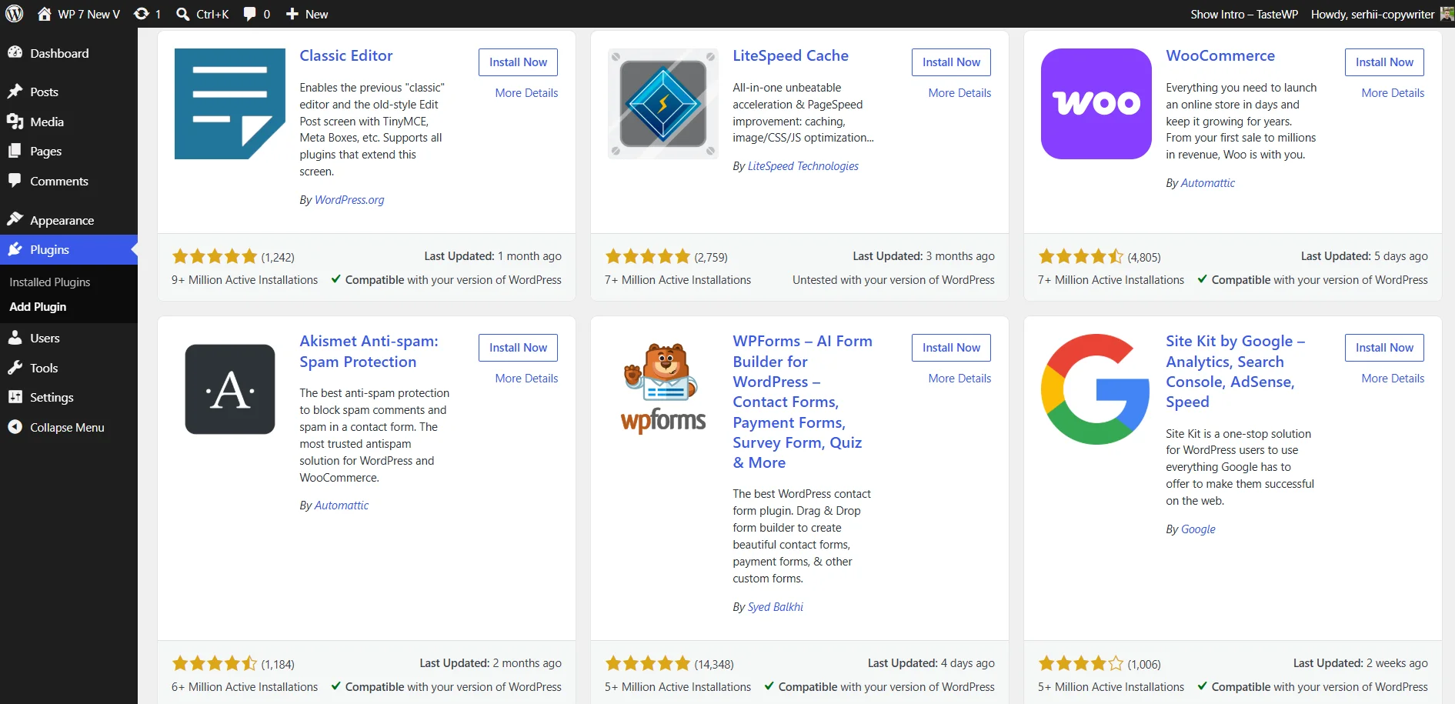This screenshot has width=1455, height=704.
Task: Open the Tools menu in sidebar
Action: coord(68,368)
